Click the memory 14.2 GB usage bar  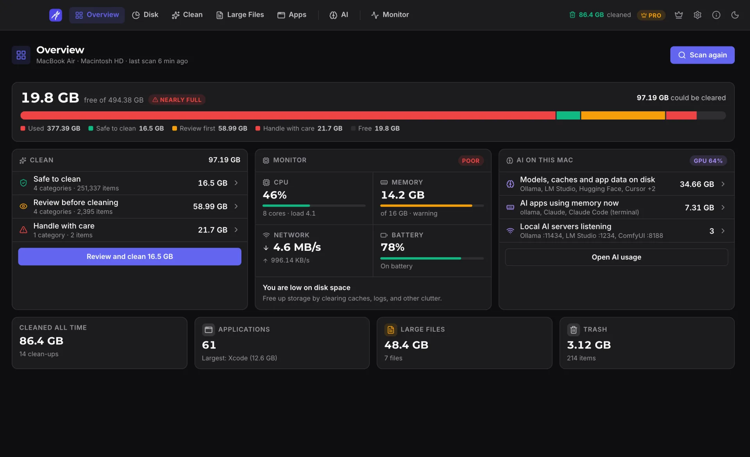[x=432, y=205]
